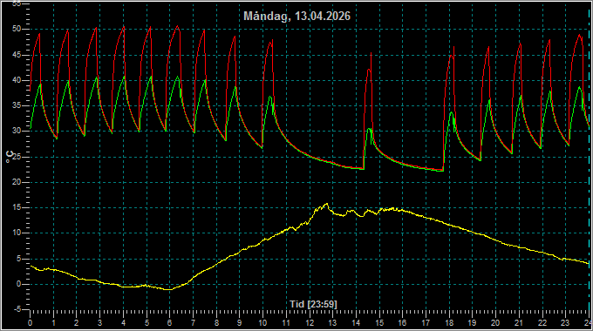Click the 30 value on temperature axis
Screen dimensions: 593x331
17,132
